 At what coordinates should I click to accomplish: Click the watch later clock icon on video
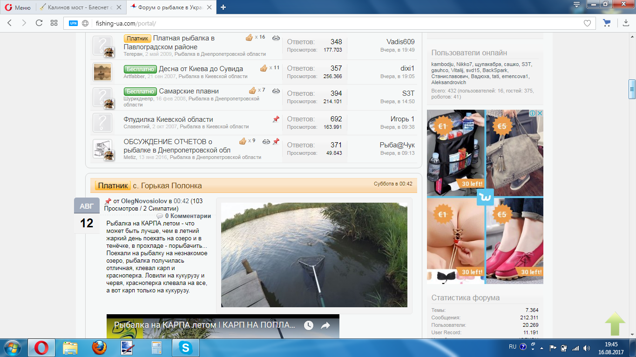309,325
